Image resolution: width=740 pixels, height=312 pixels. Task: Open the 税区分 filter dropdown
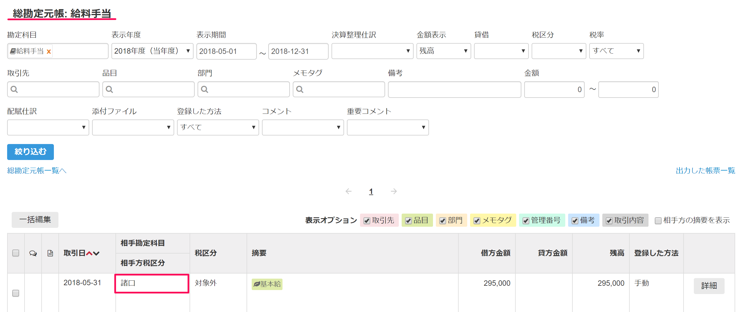559,51
